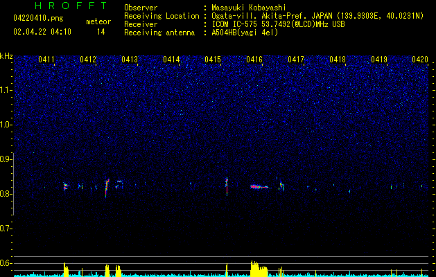Click the Ogata-vill. Akita-Pref. JAPAN location text
The height and width of the screenshot is (277, 436).
click(x=317, y=16)
